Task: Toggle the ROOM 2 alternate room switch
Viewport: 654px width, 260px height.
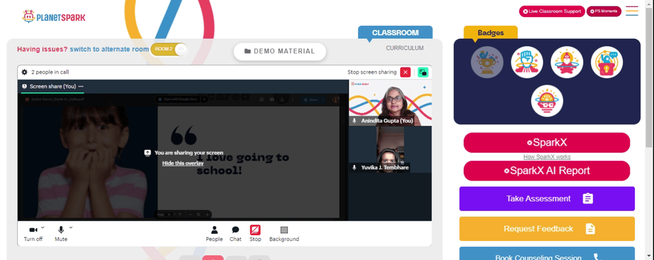Action: pos(169,49)
